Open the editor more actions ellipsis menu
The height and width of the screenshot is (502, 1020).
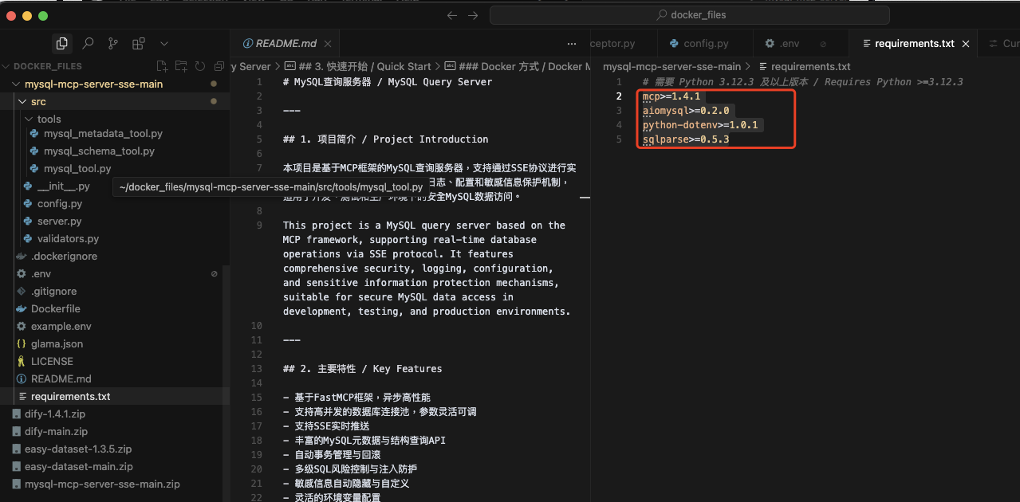[571, 43]
